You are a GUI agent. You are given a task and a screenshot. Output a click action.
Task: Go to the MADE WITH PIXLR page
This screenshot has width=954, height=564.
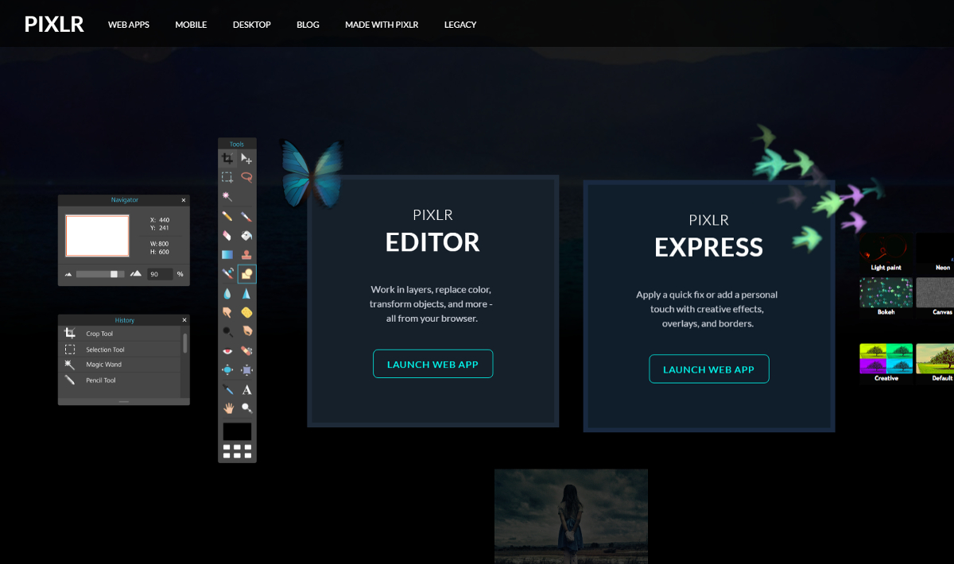(382, 25)
